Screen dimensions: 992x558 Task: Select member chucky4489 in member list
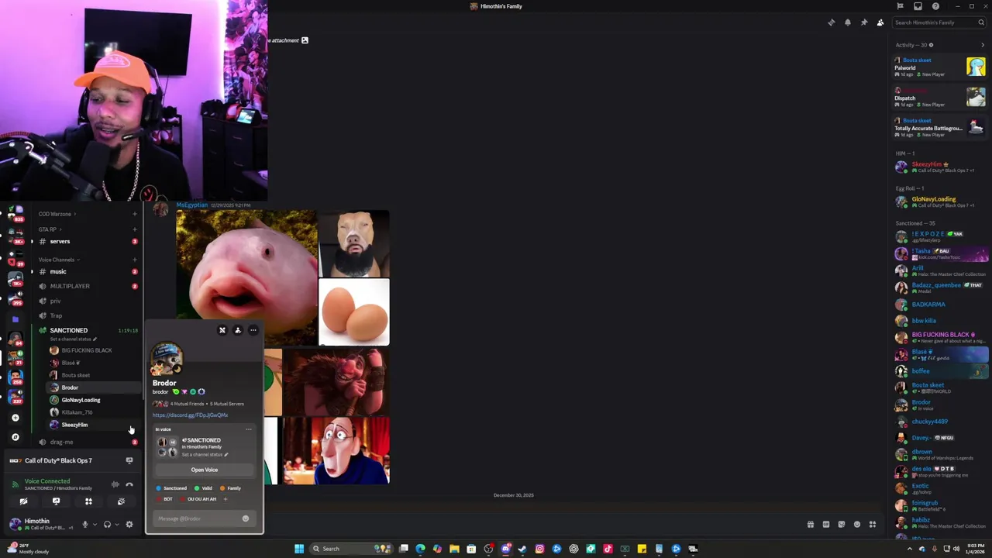coord(941,422)
